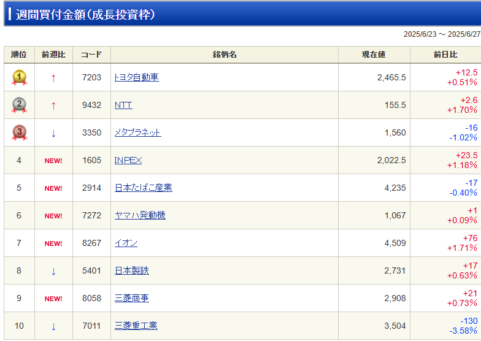Click the date range 2025/6/23 ~ 2025/6/27
This screenshot has width=481, height=341.
[x=442, y=34]
